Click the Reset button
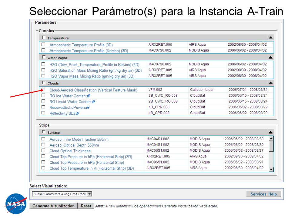This screenshot has width=291, height=218. click(x=86, y=206)
